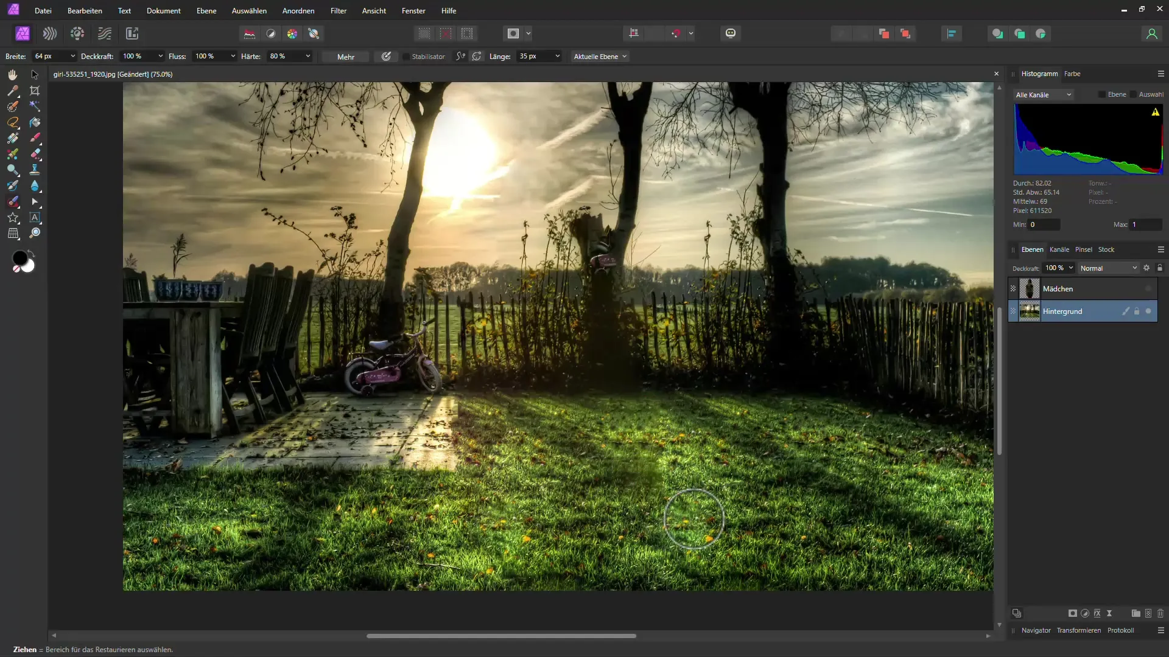Screen dimensions: 1169x657
Task: Open the Härte hardness dropdown
Action: pyautogui.click(x=307, y=56)
